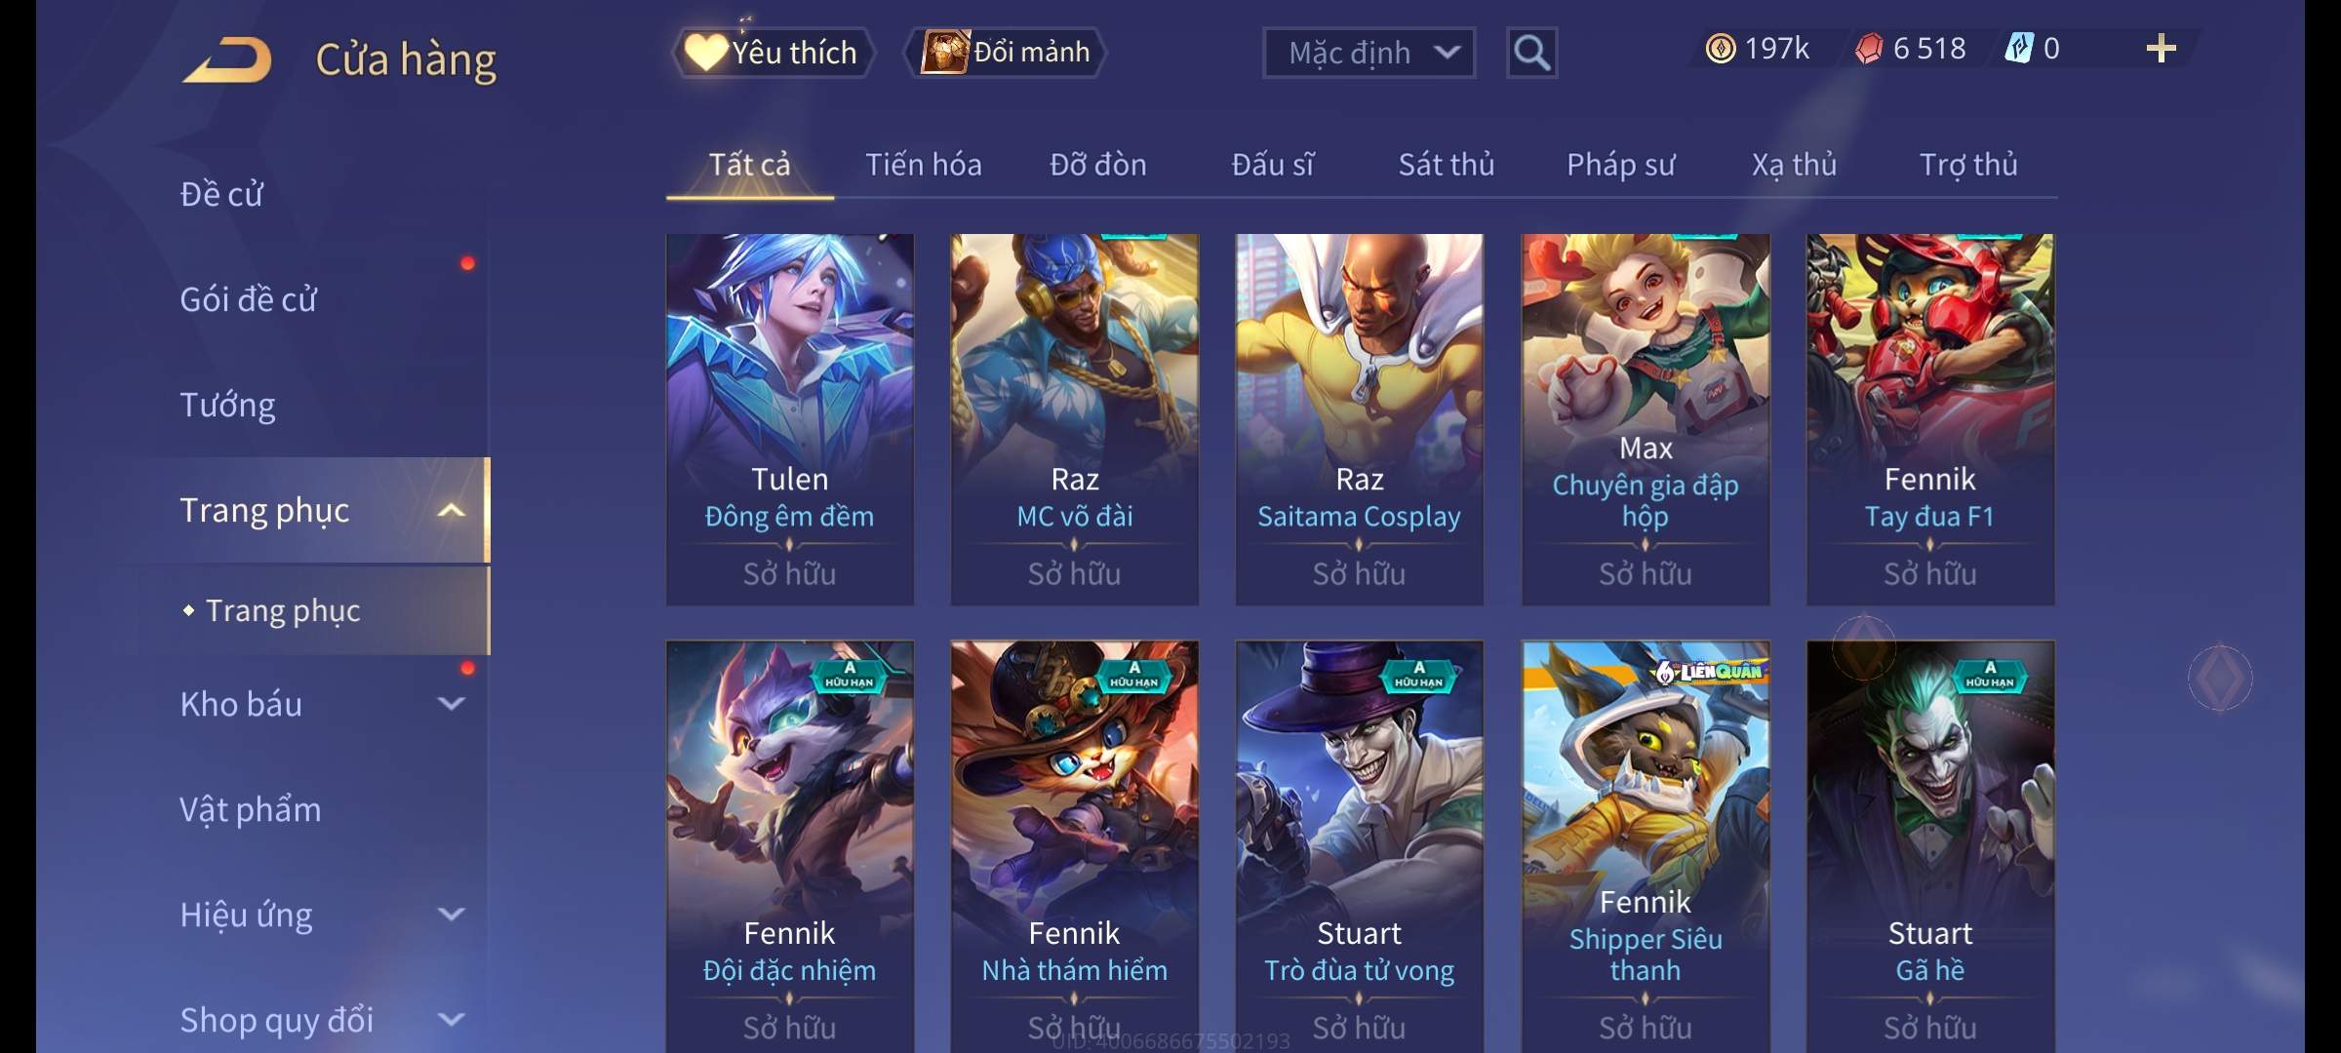Tap the golden back arrow icon
The image size is (2341, 1053).
(x=226, y=60)
